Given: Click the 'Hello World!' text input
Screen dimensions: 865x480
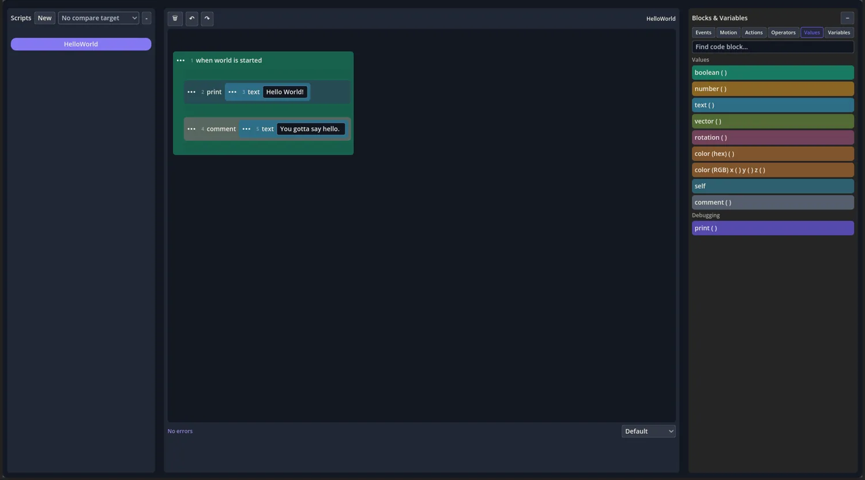Looking at the screenshot, I should [285, 92].
